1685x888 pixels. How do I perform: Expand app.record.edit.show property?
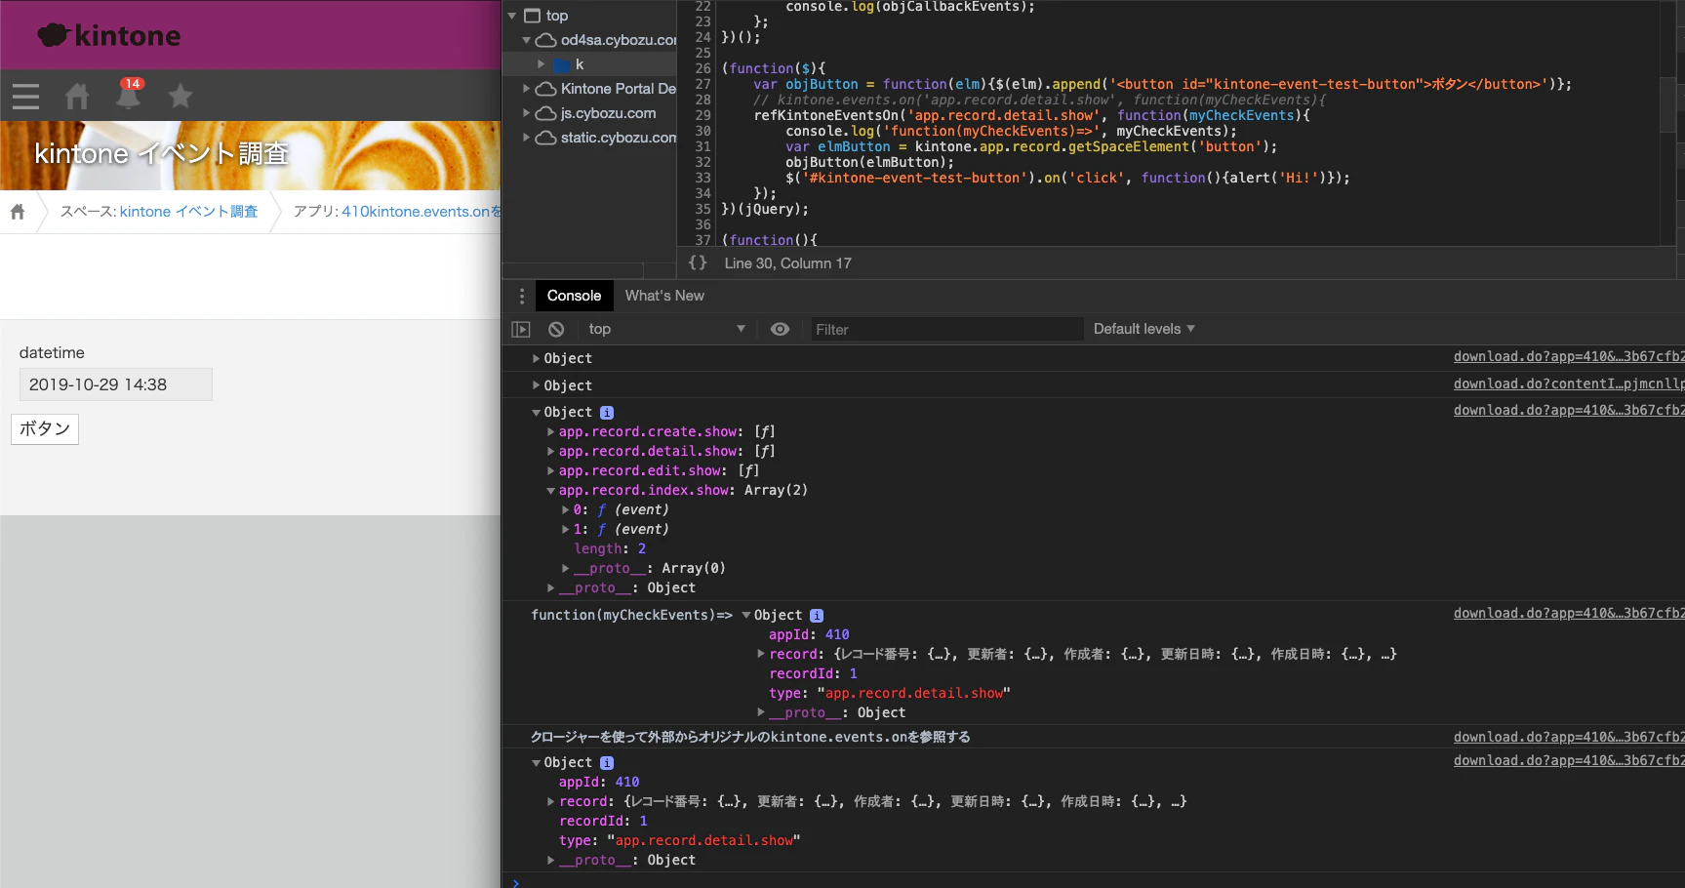point(551,471)
